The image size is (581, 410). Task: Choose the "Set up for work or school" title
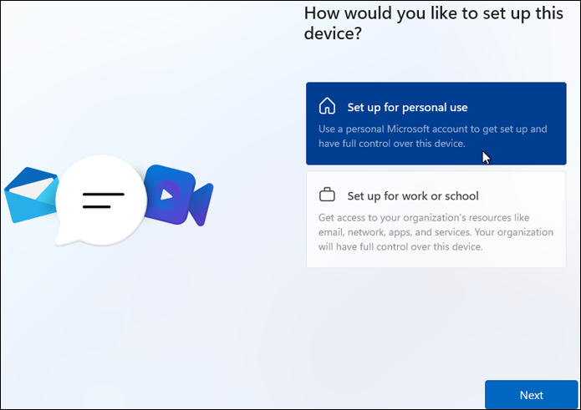[413, 195]
